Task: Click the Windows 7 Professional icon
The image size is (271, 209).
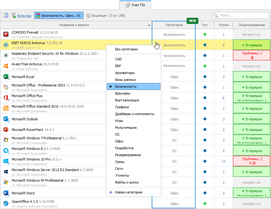Action: tap(6, 140)
